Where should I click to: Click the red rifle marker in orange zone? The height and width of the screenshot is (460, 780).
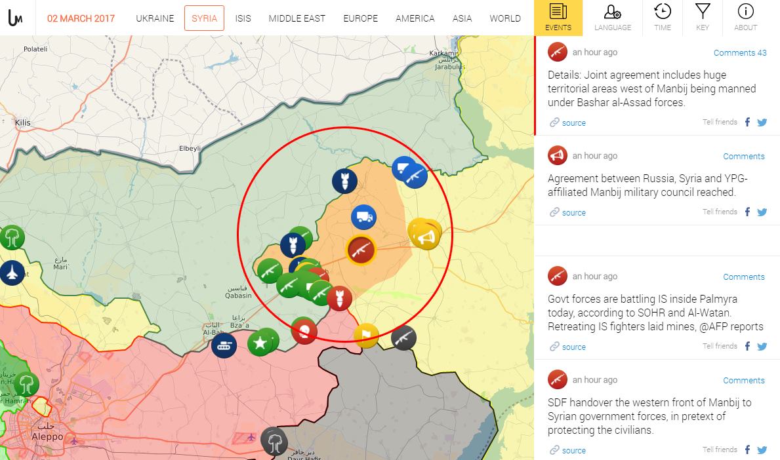(x=360, y=250)
